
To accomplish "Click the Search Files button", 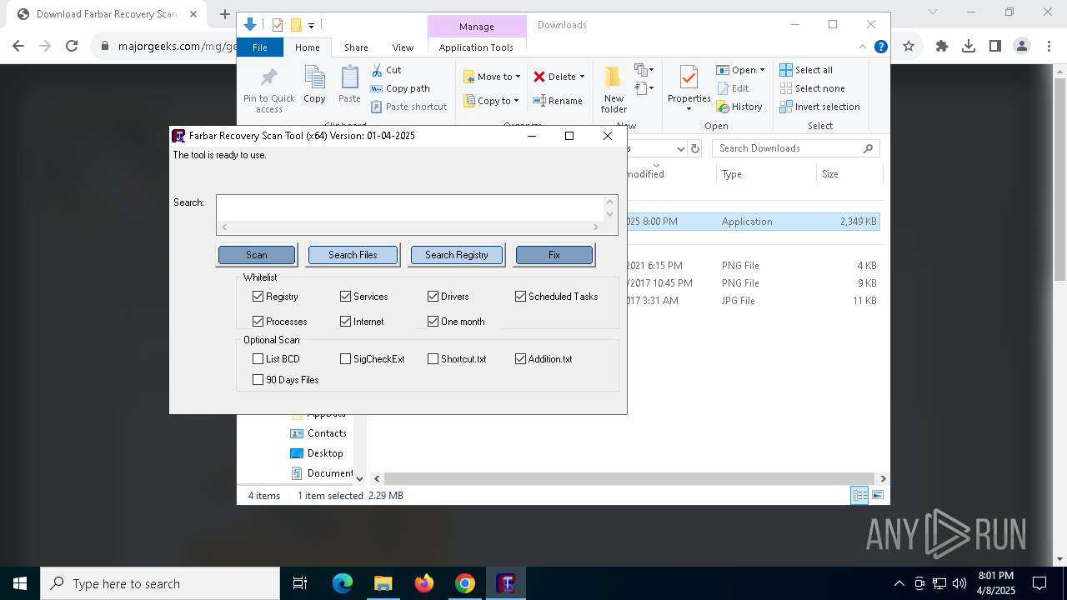I will (353, 255).
